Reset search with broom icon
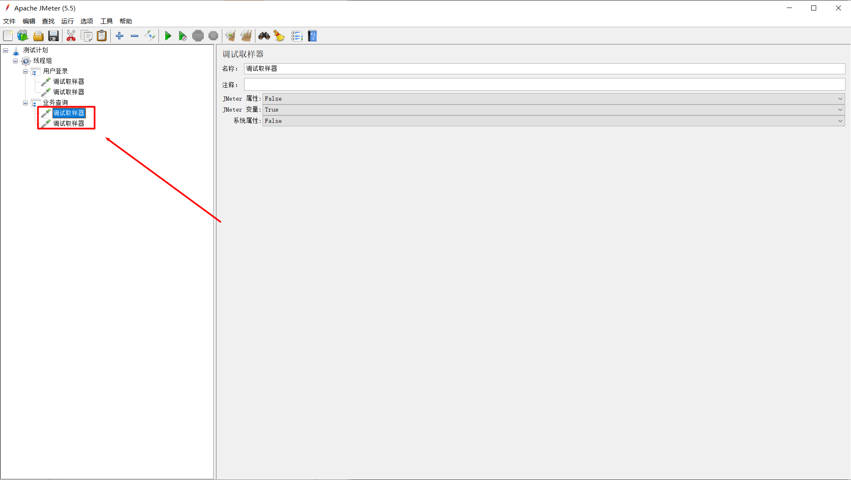 [x=279, y=36]
